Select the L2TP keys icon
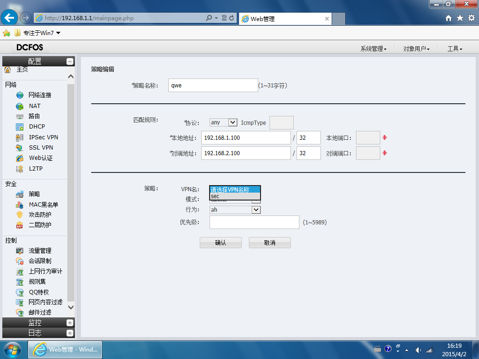Screen dimensions: 479x359 click(x=20, y=169)
